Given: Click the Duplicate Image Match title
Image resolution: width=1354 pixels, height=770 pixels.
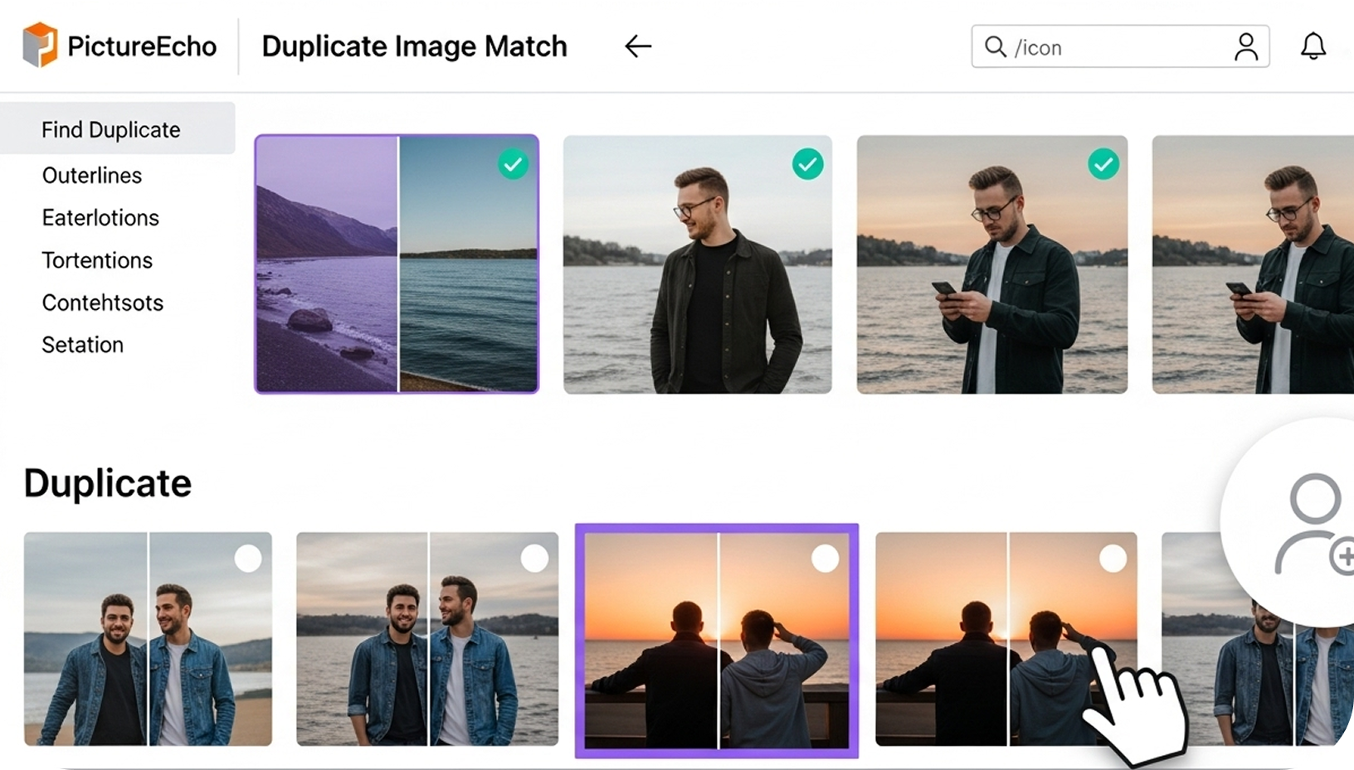Looking at the screenshot, I should pos(413,46).
